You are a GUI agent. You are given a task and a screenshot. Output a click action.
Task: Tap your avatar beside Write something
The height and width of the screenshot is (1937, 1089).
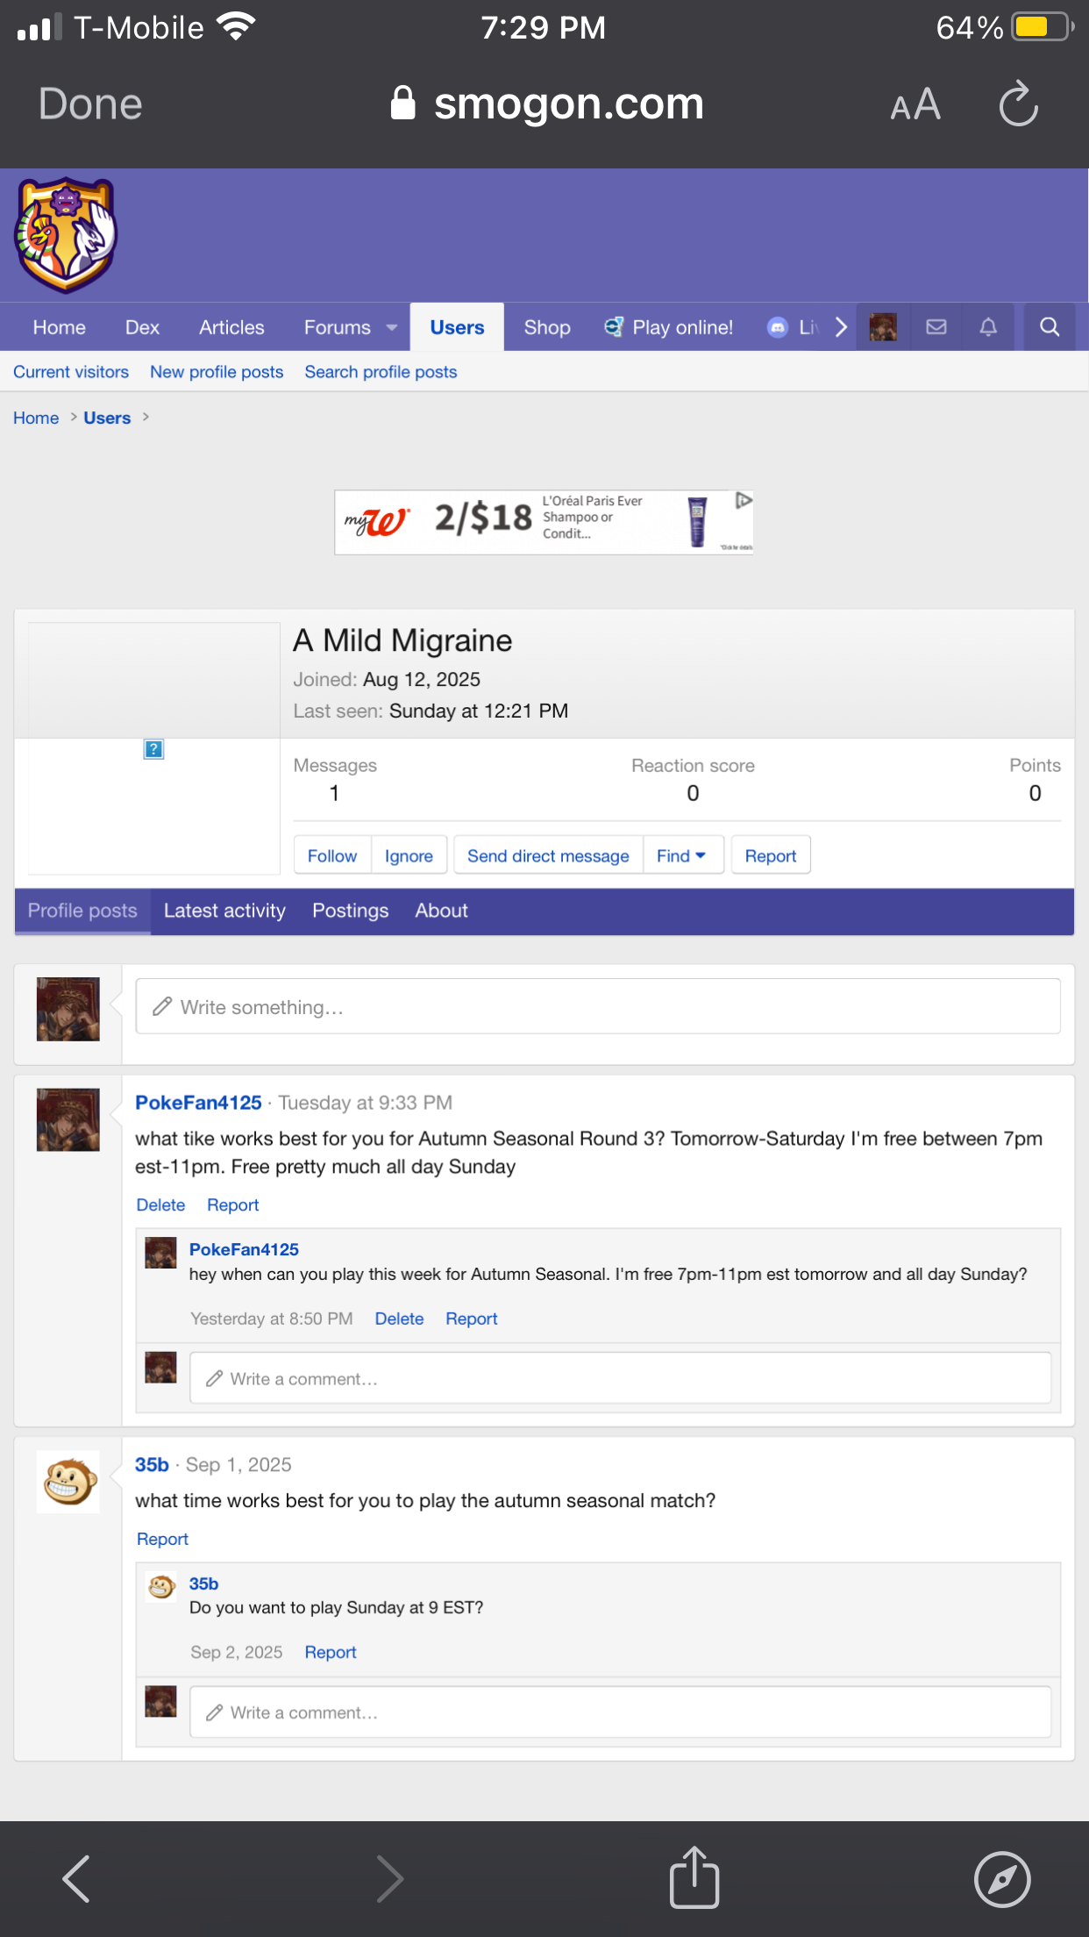[68, 1009]
